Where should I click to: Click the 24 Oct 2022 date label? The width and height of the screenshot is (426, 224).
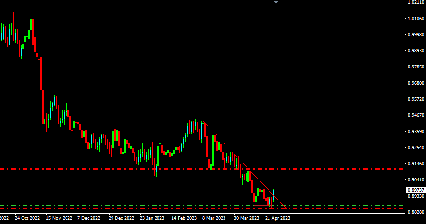tap(27, 218)
